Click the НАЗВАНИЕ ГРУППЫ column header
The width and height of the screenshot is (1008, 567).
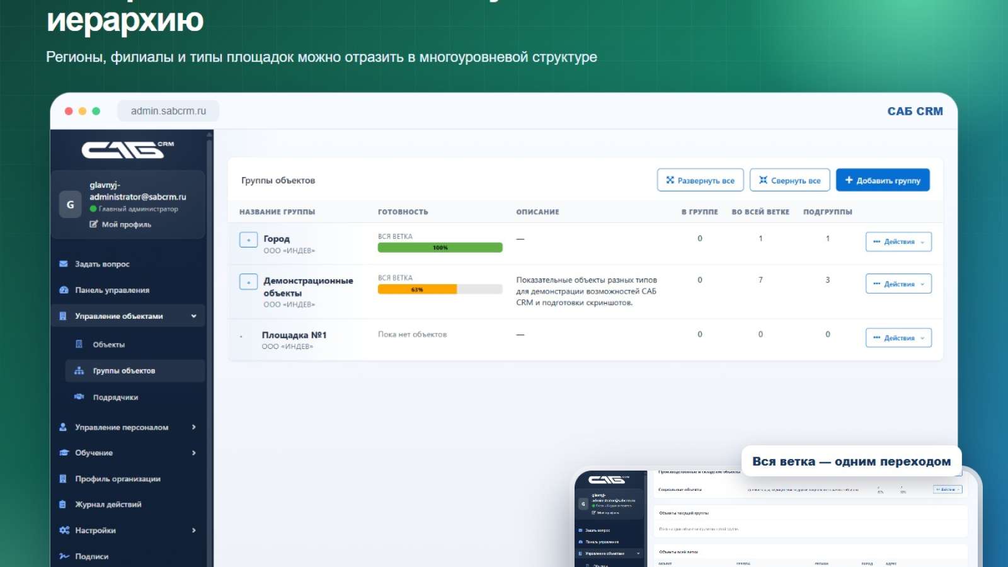pyautogui.click(x=277, y=212)
